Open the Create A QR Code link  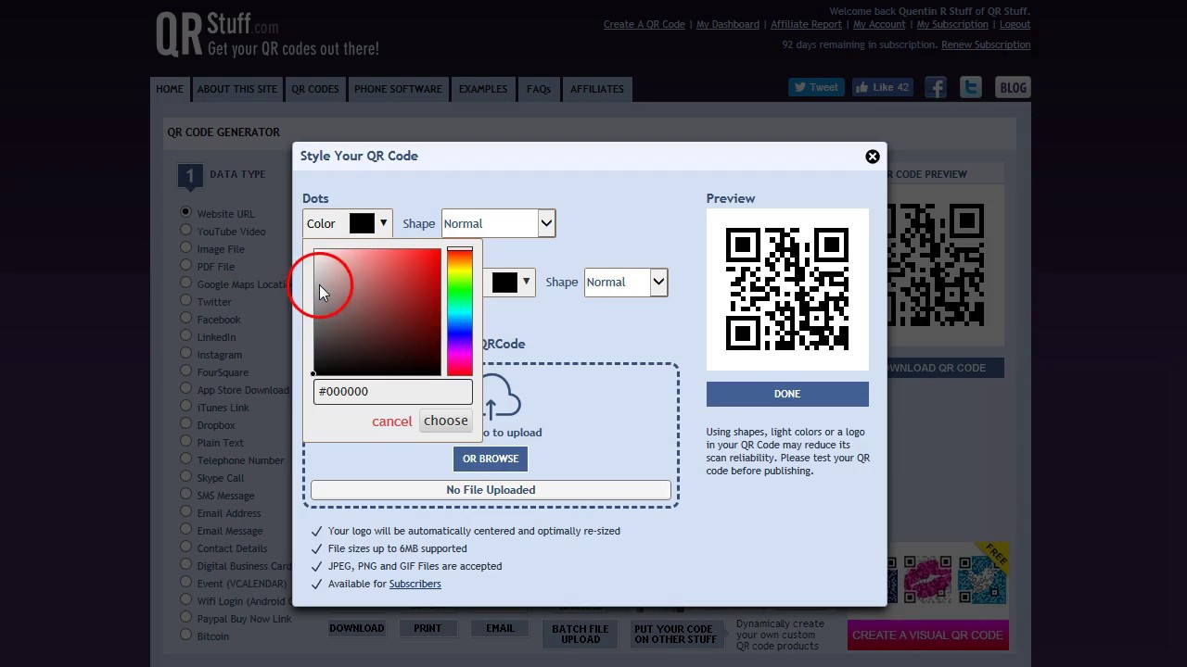tap(644, 24)
